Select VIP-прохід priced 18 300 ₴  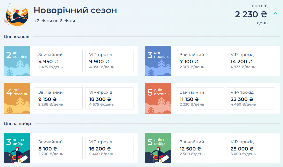point(109,98)
